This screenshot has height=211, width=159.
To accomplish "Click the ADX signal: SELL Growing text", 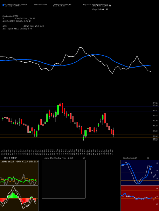I will 17,29.
